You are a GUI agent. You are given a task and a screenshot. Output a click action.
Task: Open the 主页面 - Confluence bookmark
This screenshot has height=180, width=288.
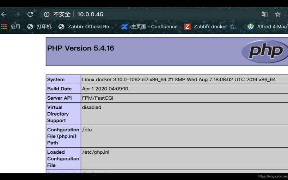pyautogui.click(x=149, y=27)
